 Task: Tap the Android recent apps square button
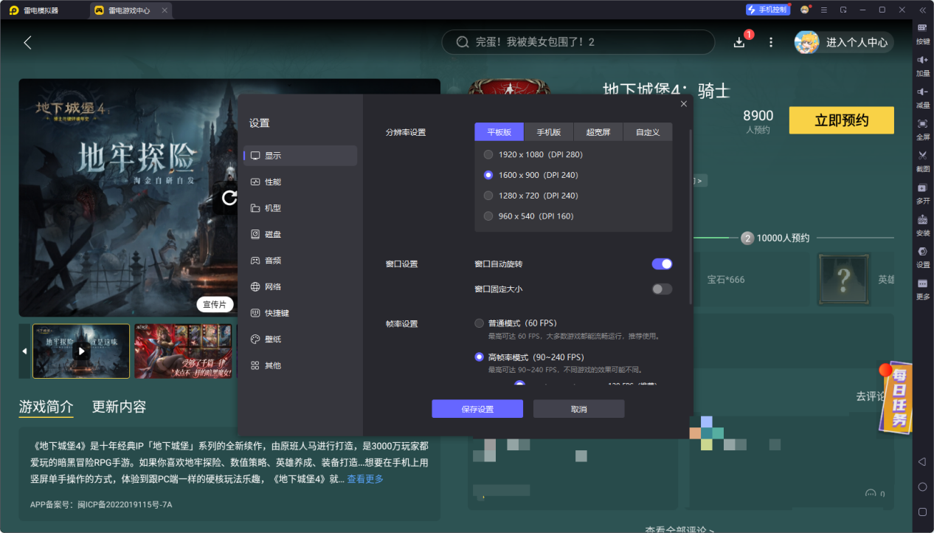[922, 512]
